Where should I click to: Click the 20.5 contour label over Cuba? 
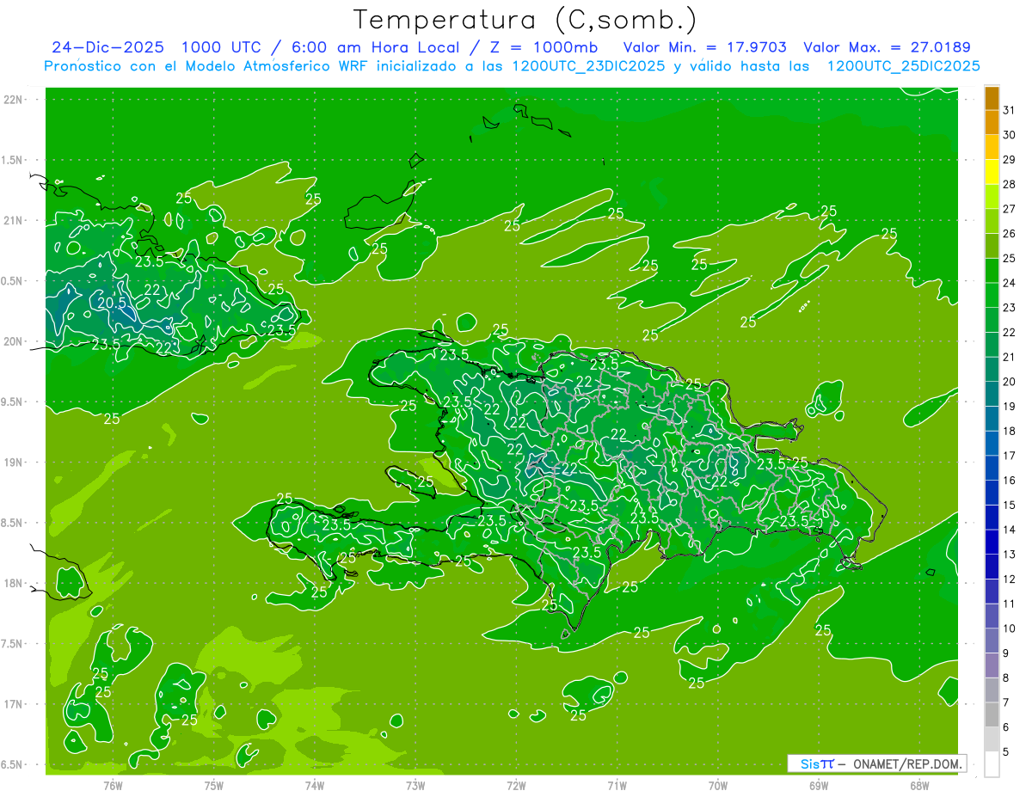(x=111, y=303)
